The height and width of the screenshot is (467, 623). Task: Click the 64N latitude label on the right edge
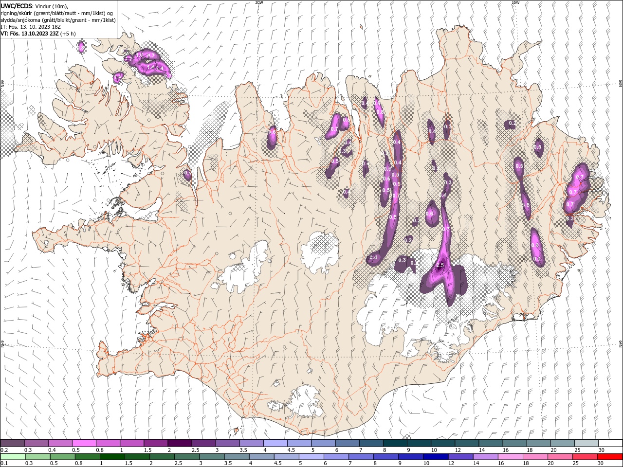point(621,343)
